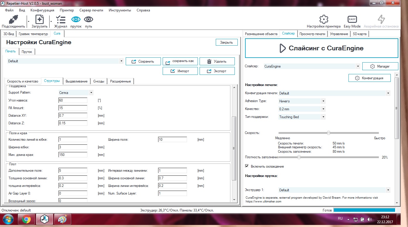Switch to the 'Скорость и качество' tab
This screenshot has width=408, height=227.
pyautogui.click(x=23, y=81)
